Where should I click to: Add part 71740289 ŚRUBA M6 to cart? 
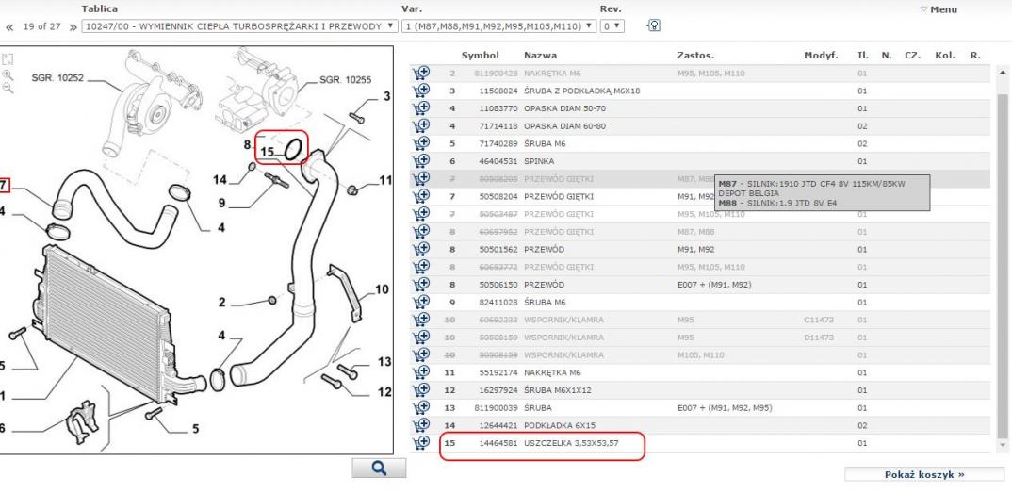point(421,143)
